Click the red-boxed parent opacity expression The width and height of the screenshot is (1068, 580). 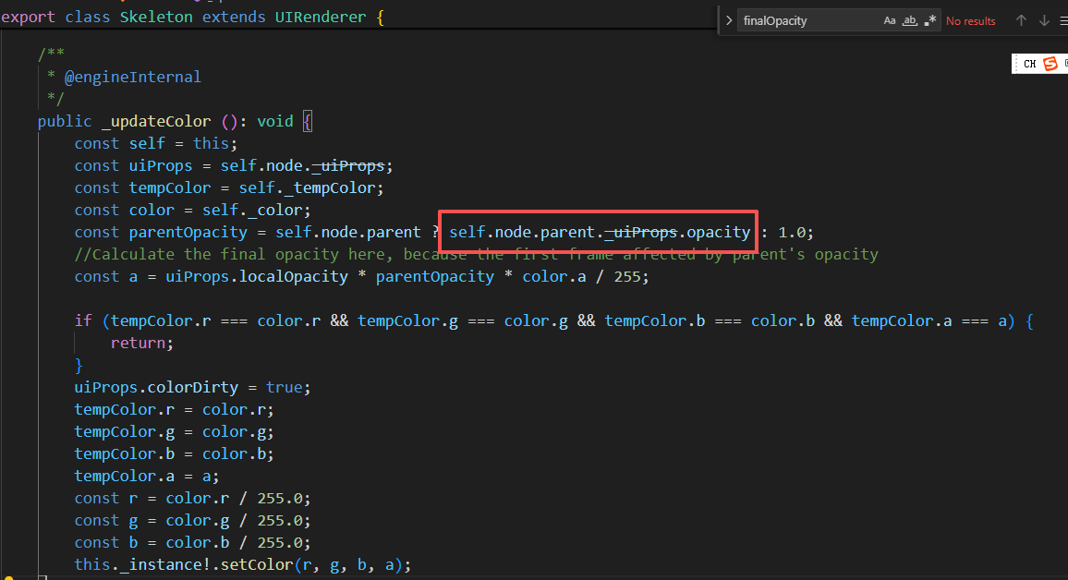(x=600, y=232)
